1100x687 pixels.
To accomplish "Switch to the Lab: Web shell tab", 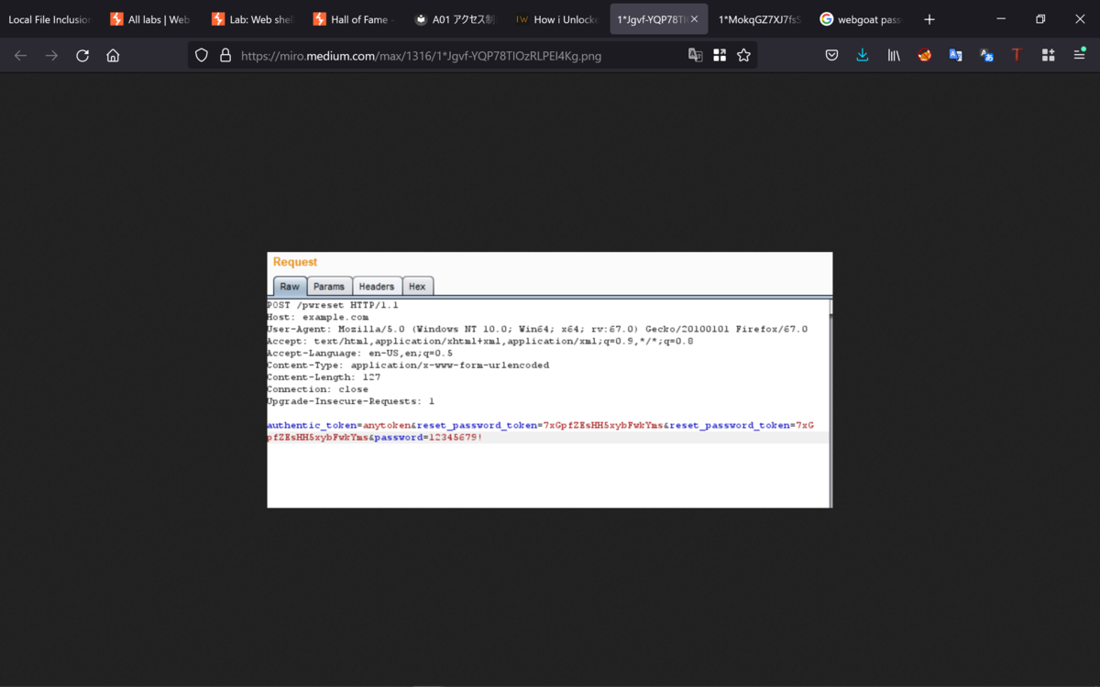I will pyautogui.click(x=252, y=19).
